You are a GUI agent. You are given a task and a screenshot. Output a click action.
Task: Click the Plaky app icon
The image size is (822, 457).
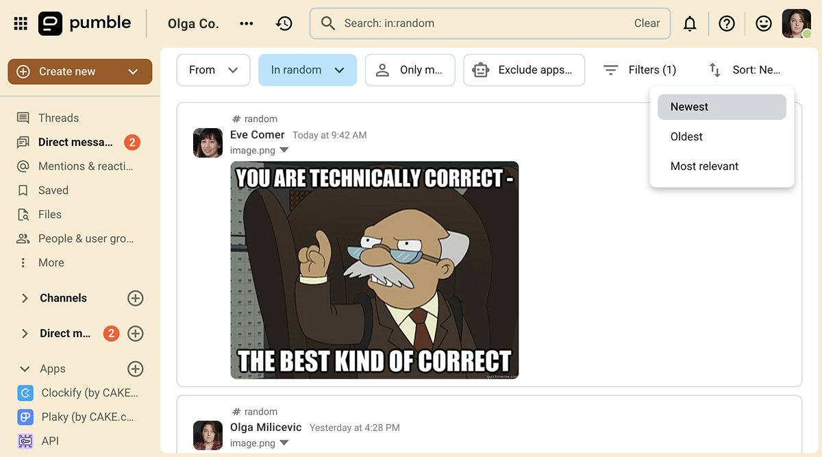pyautogui.click(x=25, y=417)
